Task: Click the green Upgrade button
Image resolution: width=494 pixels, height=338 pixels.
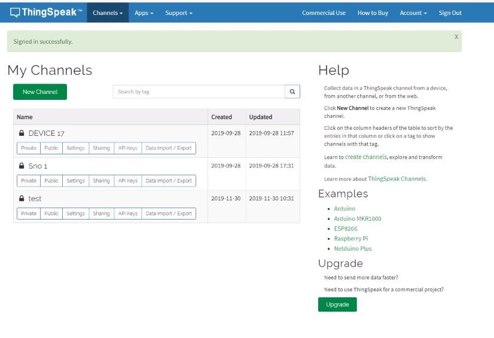Action: [337, 304]
